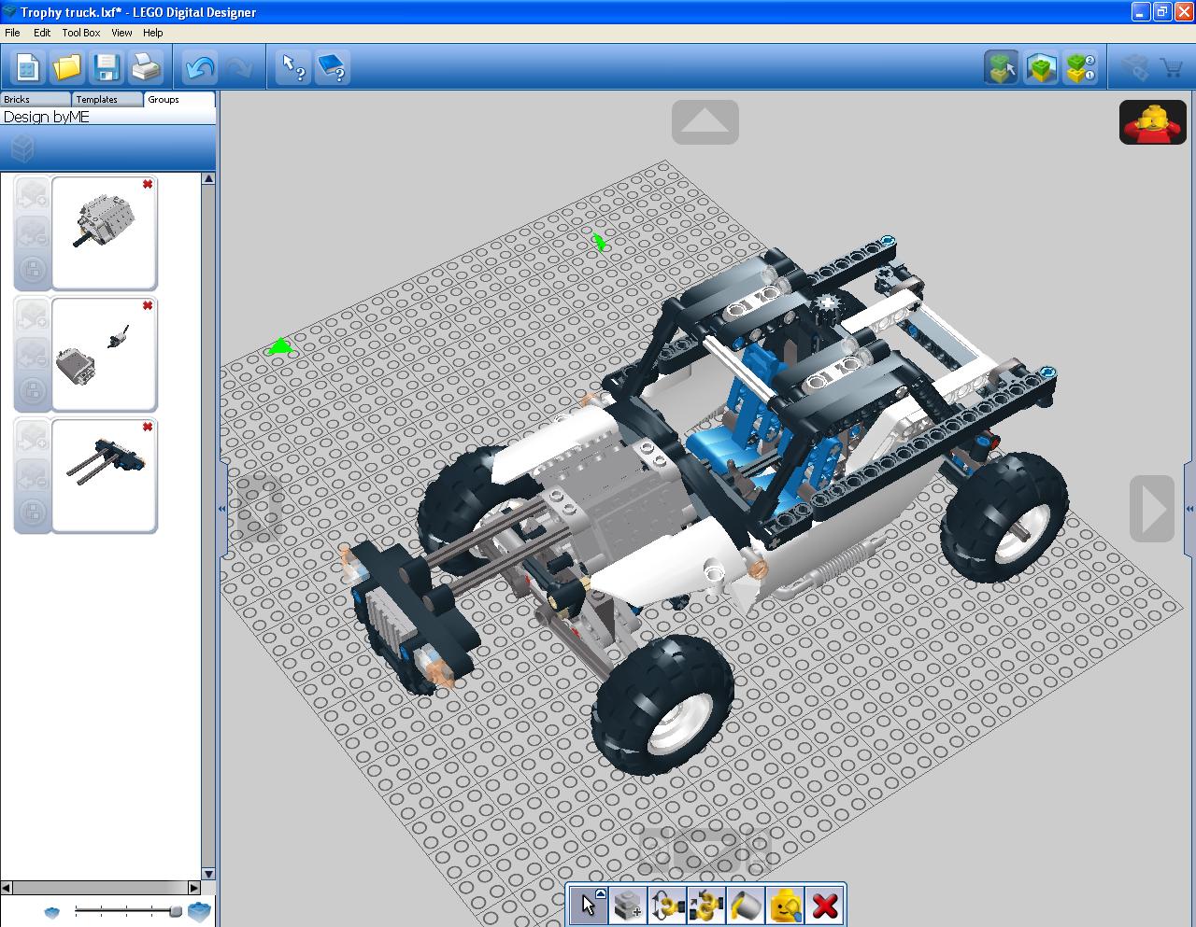Switch to Build mode

[1002, 67]
